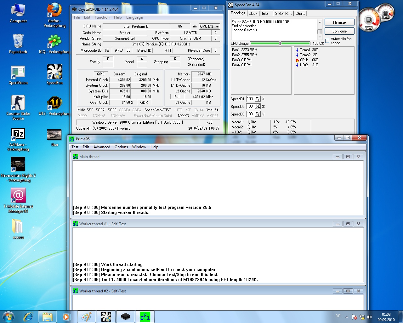This screenshot has height=323, width=403.
Task: Open the Function menu in CrystalCPUID
Action: (102, 17)
